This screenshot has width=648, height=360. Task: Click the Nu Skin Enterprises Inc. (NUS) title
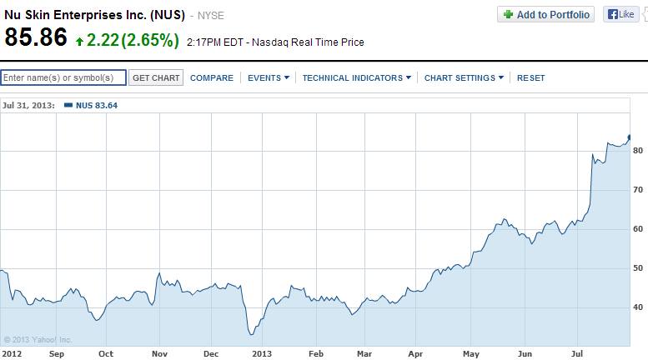tap(94, 15)
